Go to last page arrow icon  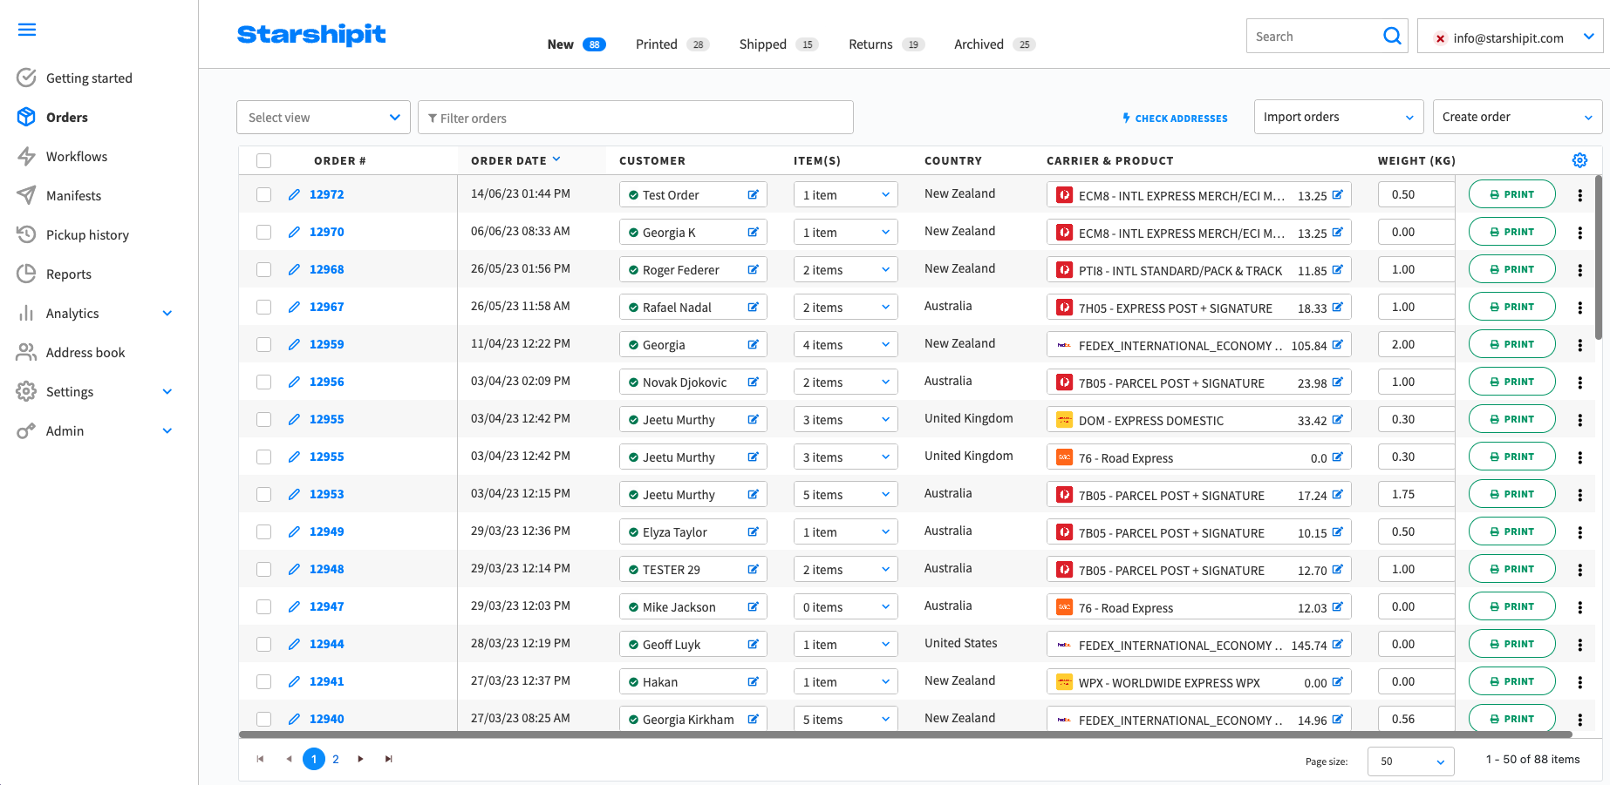389,759
